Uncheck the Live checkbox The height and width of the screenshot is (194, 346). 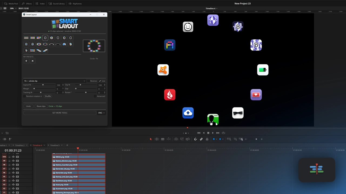100,81
